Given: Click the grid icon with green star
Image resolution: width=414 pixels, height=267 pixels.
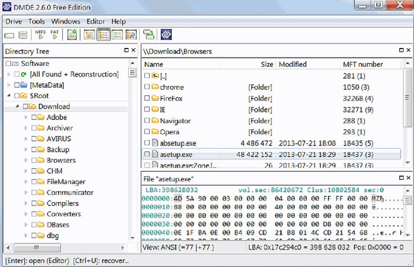Looking at the screenshot, I should coord(72,35).
